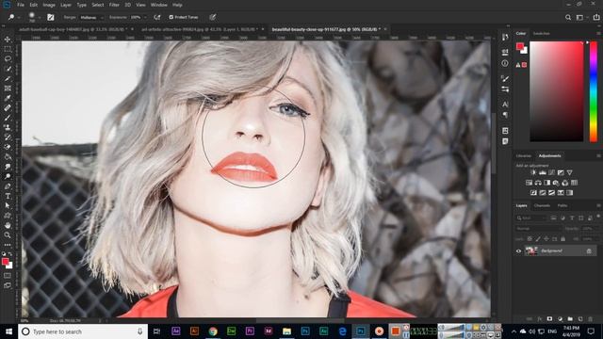Select the Move tool

pos(8,40)
